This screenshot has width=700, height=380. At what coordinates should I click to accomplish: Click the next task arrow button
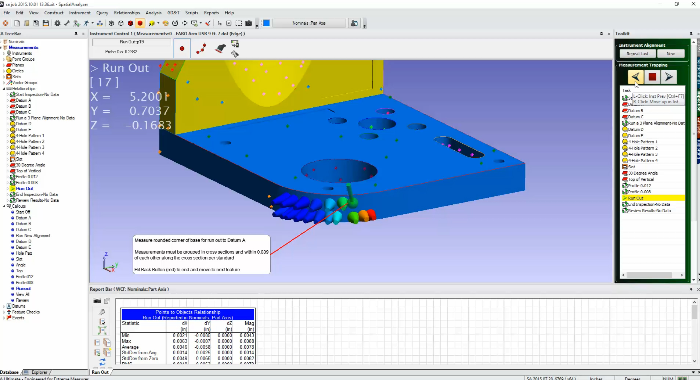click(x=669, y=77)
